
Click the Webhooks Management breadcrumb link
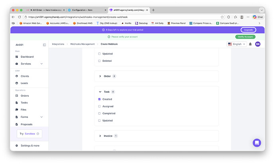(83, 44)
